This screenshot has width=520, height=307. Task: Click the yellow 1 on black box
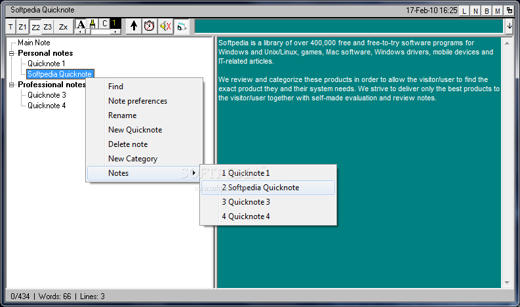pos(115,23)
